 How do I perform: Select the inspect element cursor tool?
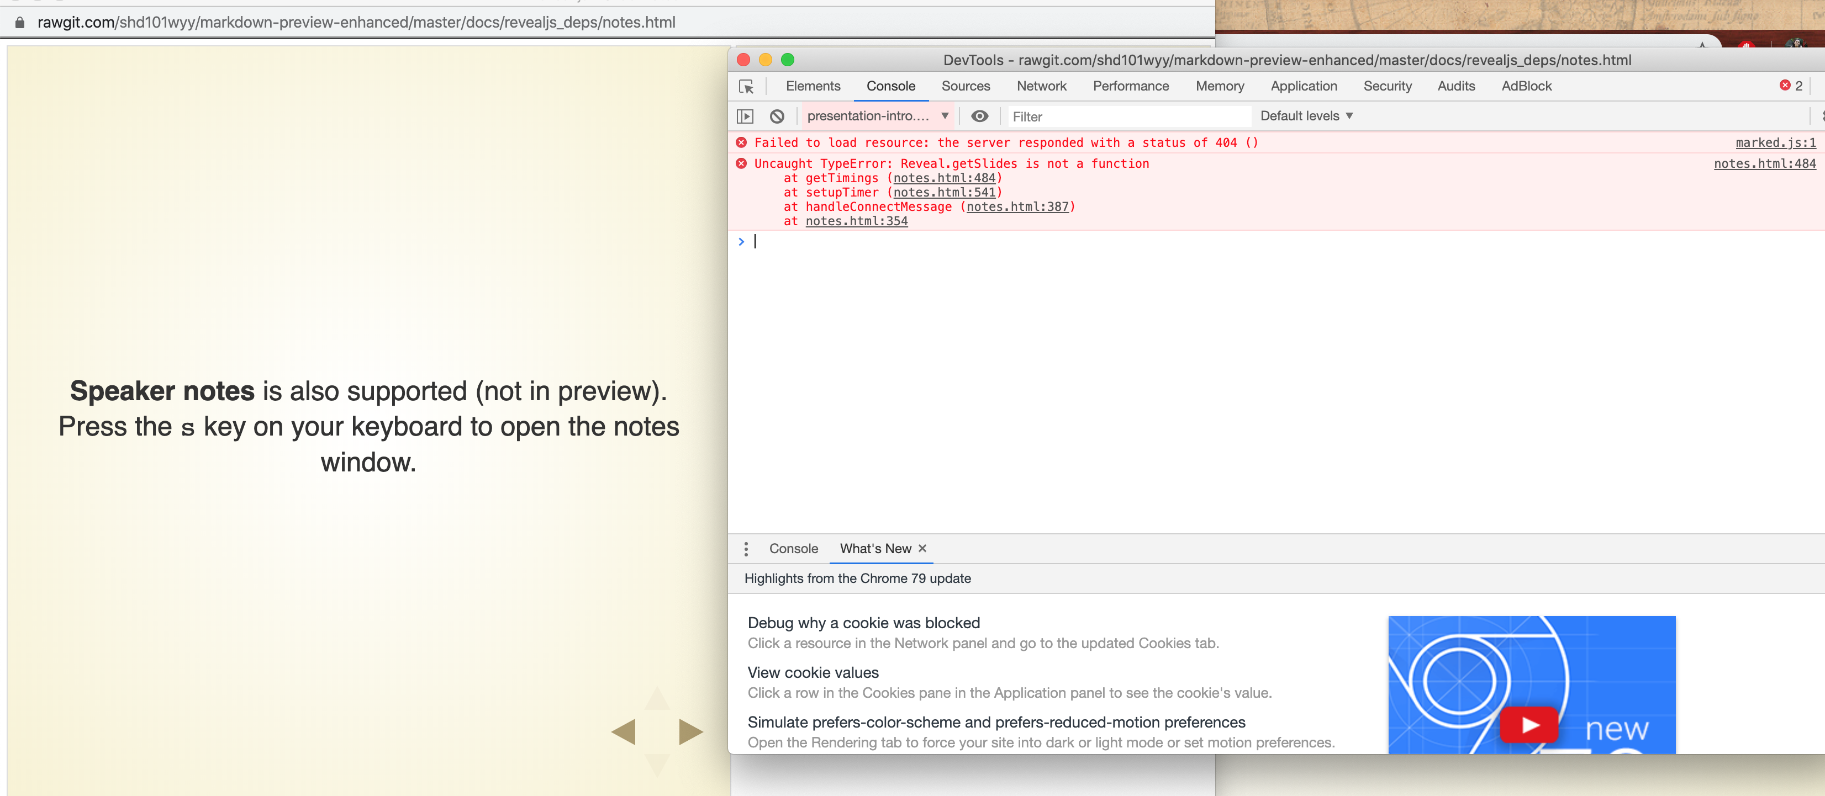point(747,86)
